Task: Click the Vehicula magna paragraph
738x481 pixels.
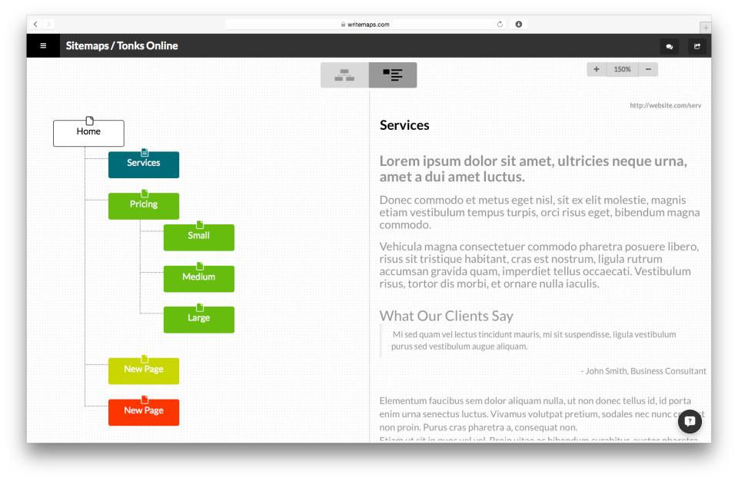Action: tap(540, 265)
